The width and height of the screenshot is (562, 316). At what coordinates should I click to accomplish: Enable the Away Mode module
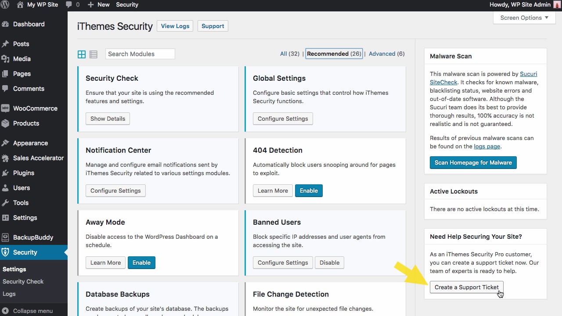[141, 262]
